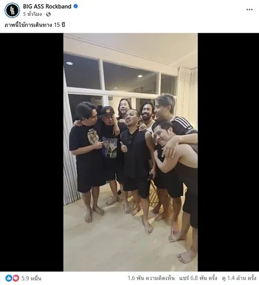Click the red heart Love reaction icon
The width and height of the screenshot is (259, 285).
(x=16, y=278)
